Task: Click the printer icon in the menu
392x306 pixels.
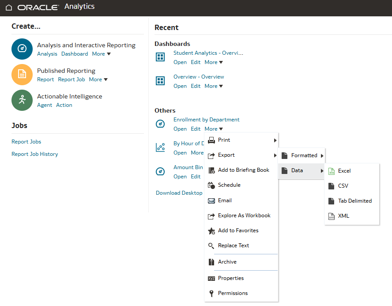Action: 211,140
